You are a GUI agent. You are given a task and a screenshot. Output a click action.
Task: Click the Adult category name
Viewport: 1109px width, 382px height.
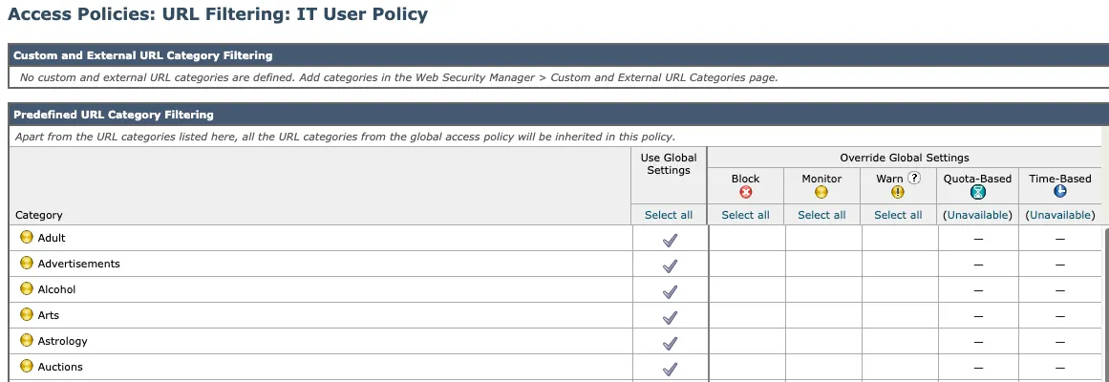tap(52, 238)
